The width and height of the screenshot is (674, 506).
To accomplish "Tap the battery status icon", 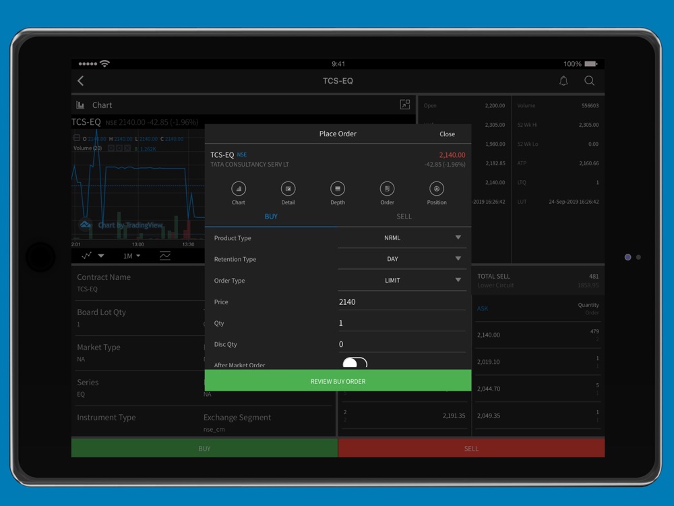I will [x=591, y=63].
